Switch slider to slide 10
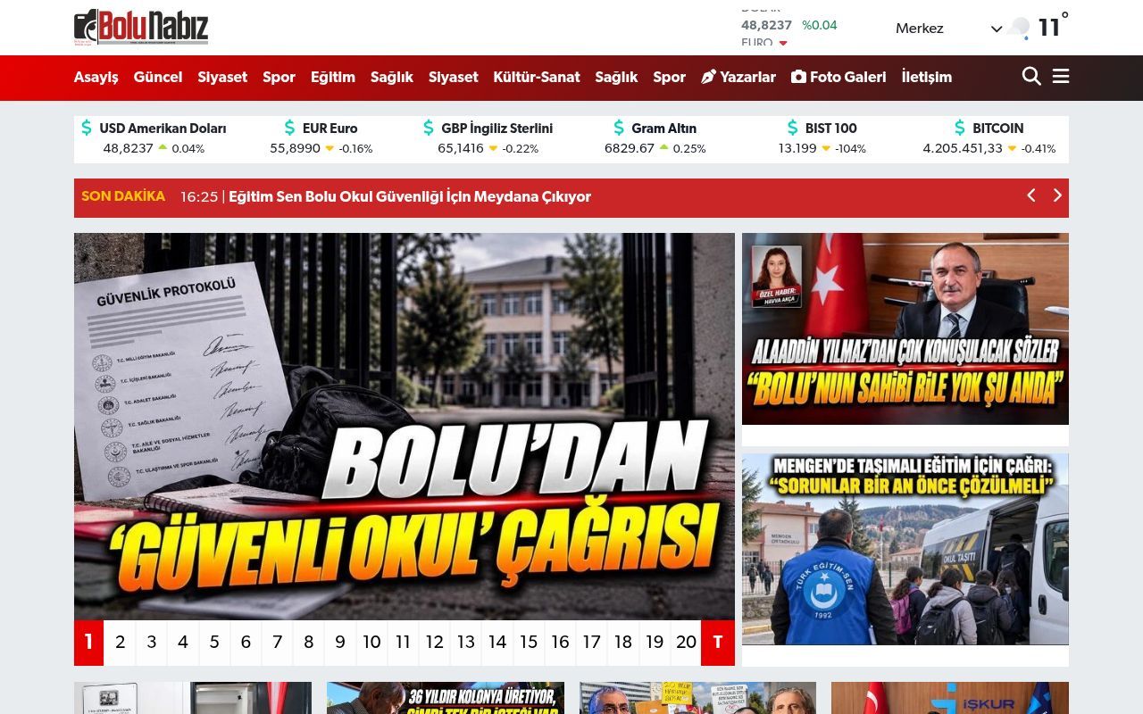Screen dimensions: 1143x714 click(371, 642)
